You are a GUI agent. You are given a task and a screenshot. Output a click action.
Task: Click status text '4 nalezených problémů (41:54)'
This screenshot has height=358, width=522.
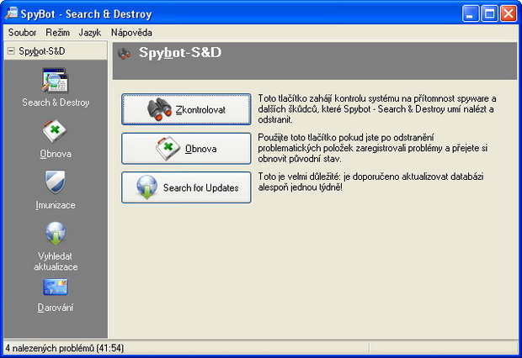65,348
